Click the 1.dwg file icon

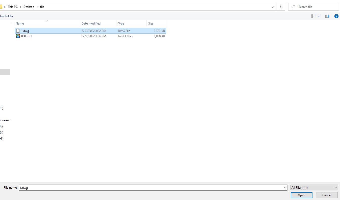coord(18,31)
